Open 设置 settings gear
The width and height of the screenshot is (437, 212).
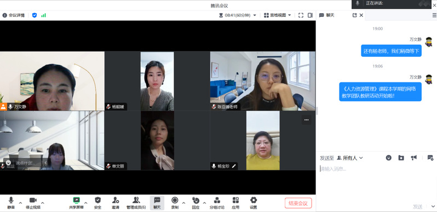click(x=254, y=203)
